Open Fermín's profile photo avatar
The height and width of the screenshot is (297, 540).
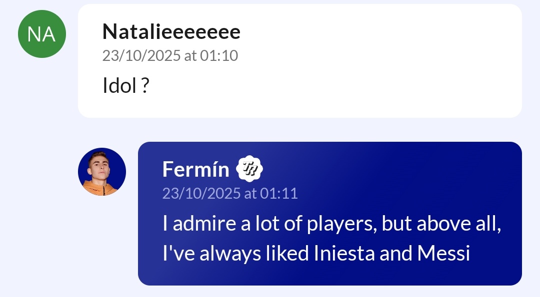[102, 172]
